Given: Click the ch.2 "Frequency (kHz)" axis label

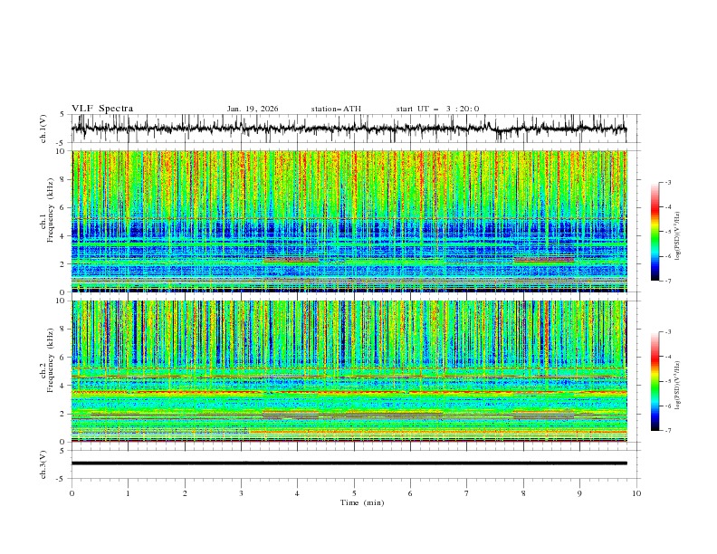Looking at the screenshot, I should [51, 360].
